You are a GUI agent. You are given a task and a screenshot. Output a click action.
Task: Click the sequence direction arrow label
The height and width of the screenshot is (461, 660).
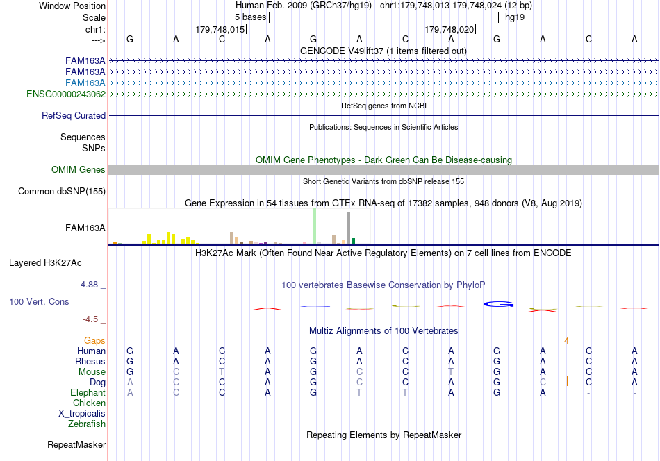[x=98, y=40]
